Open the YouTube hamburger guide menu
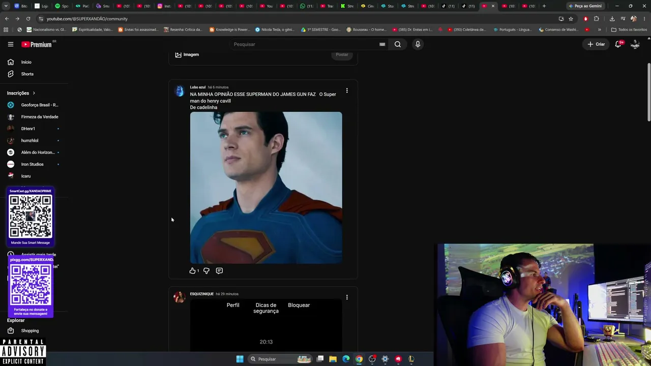The height and width of the screenshot is (366, 651). pos(10,44)
